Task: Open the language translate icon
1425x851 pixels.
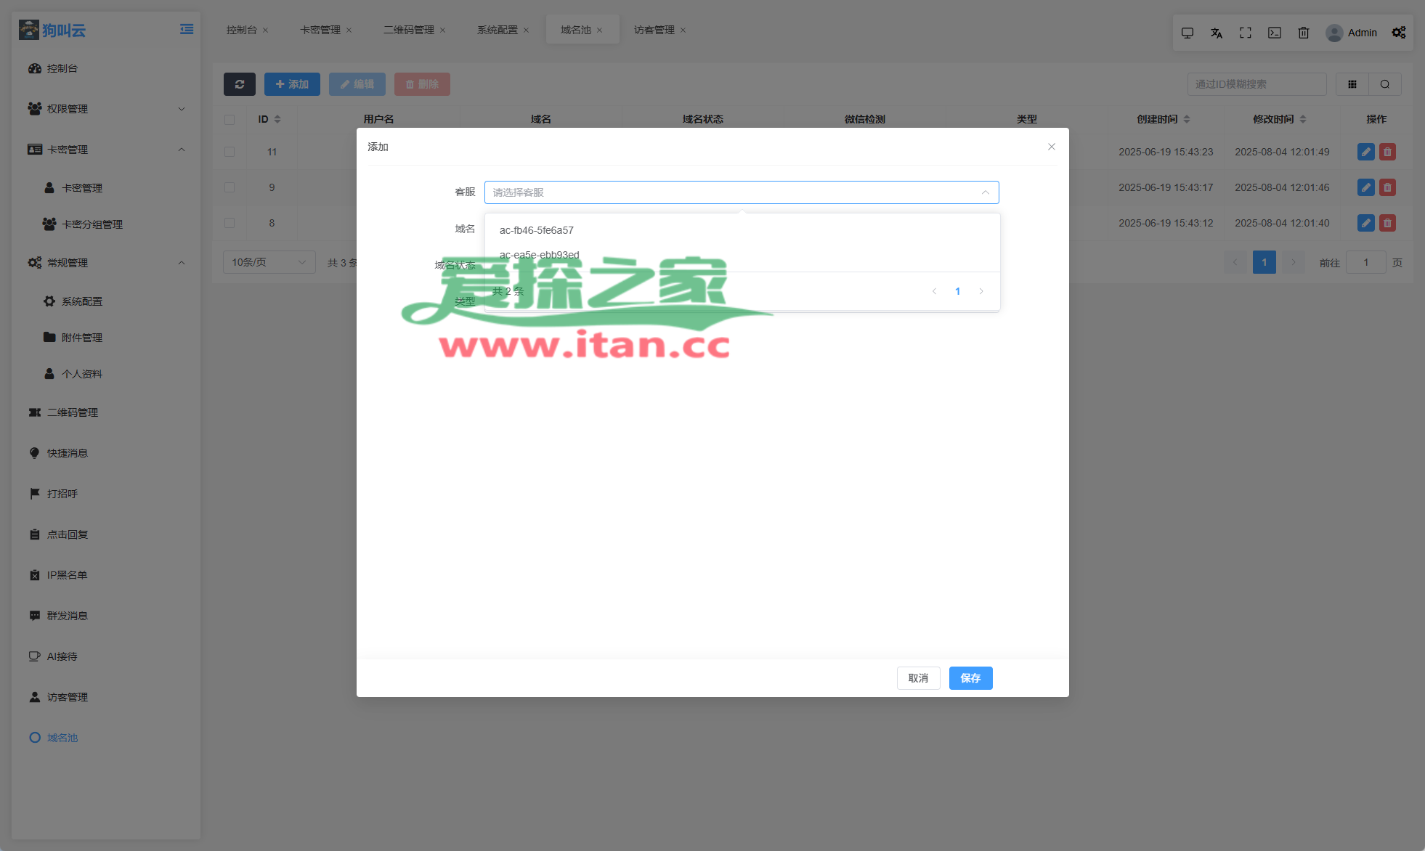Action: point(1217,33)
